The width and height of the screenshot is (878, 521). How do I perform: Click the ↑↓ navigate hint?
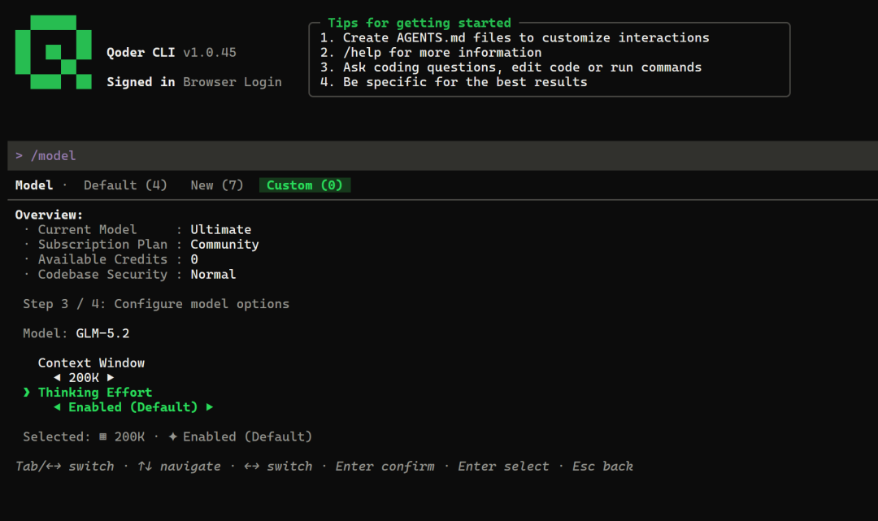click(x=179, y=467)
